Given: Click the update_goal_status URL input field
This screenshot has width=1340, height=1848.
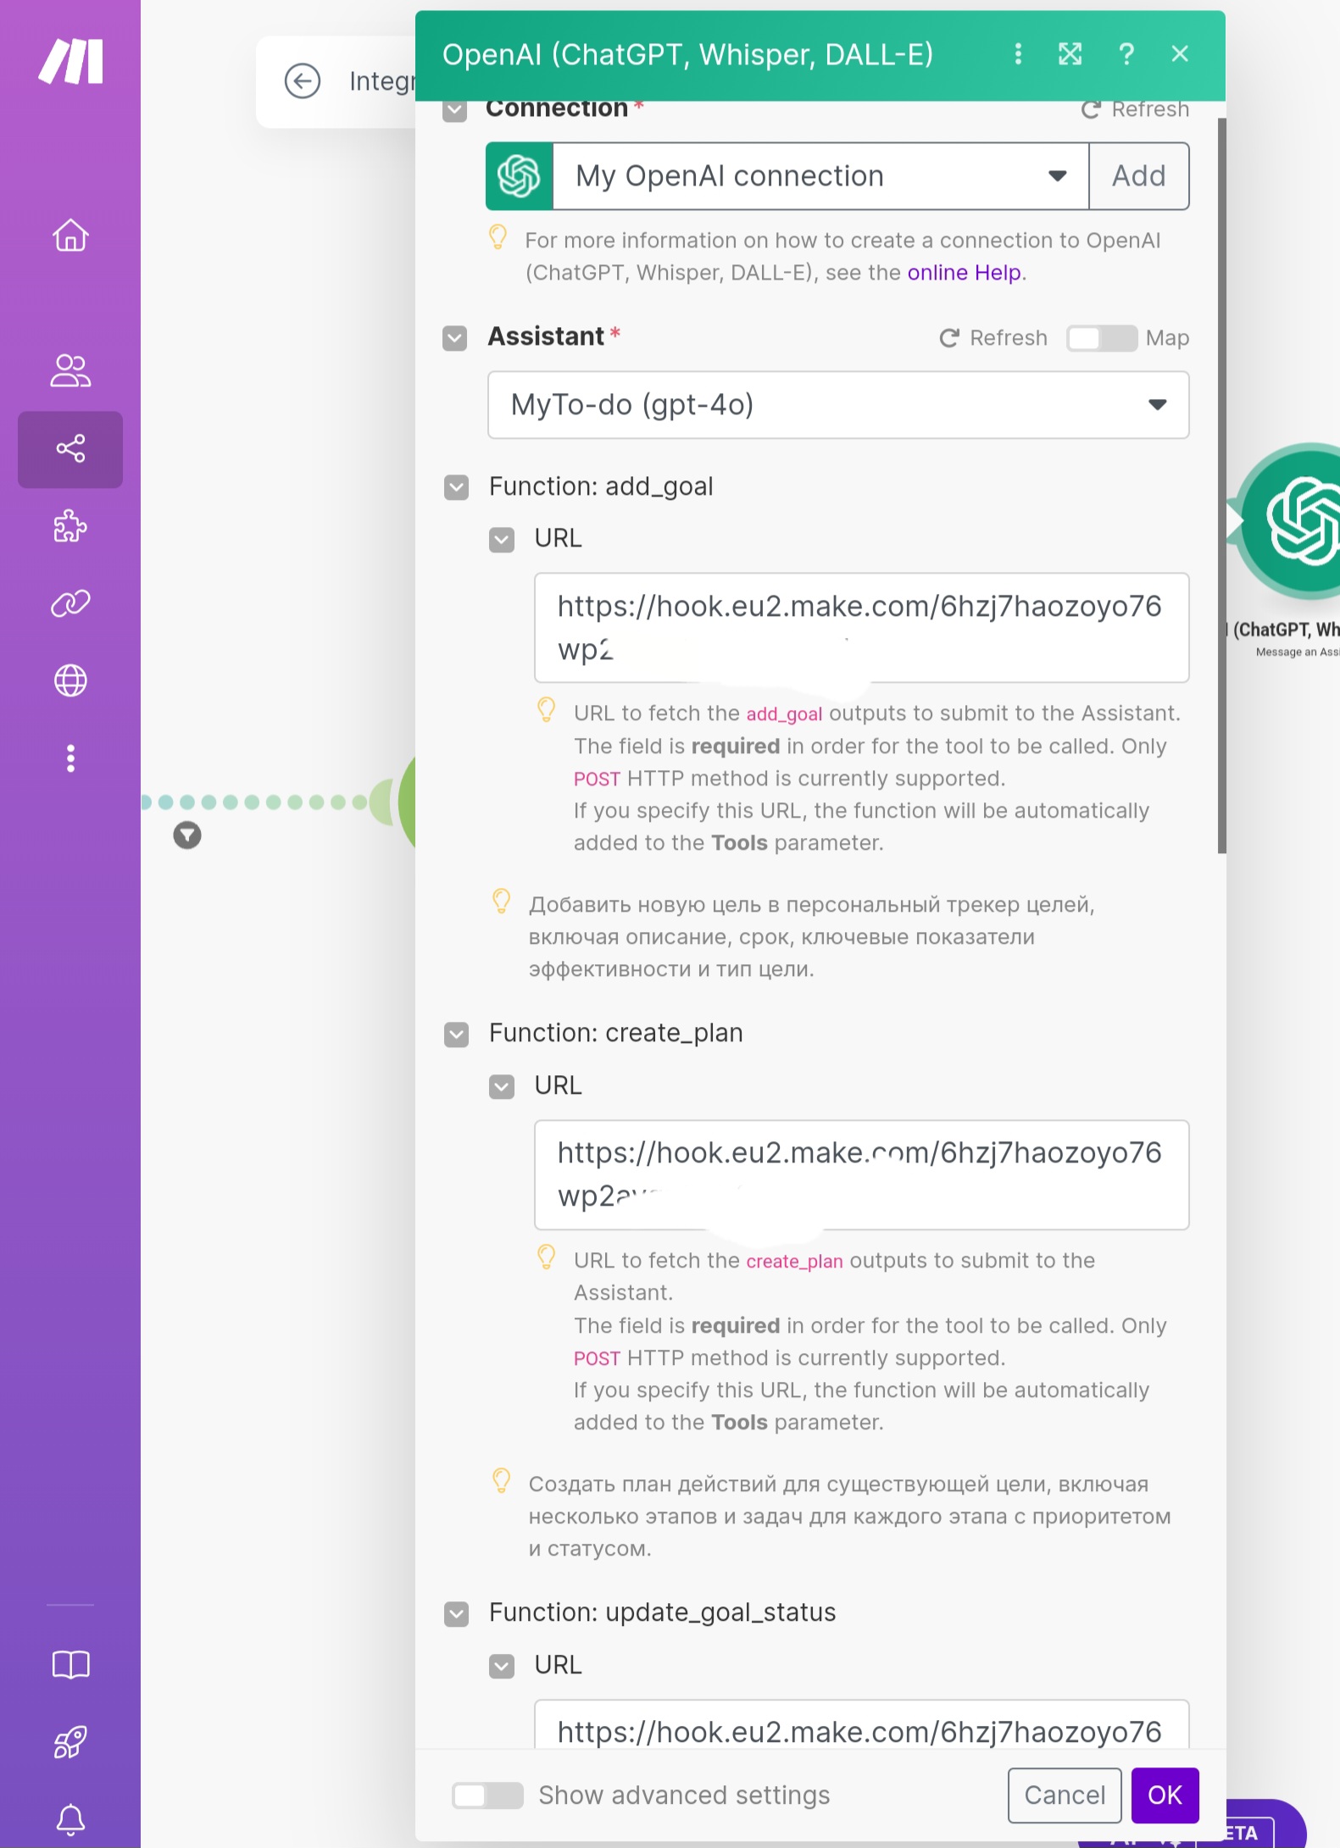Looking at the screenshot, I should click(861, 1725).
